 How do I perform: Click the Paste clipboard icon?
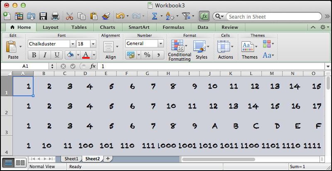pyautogui.click(x=12, y=50)
